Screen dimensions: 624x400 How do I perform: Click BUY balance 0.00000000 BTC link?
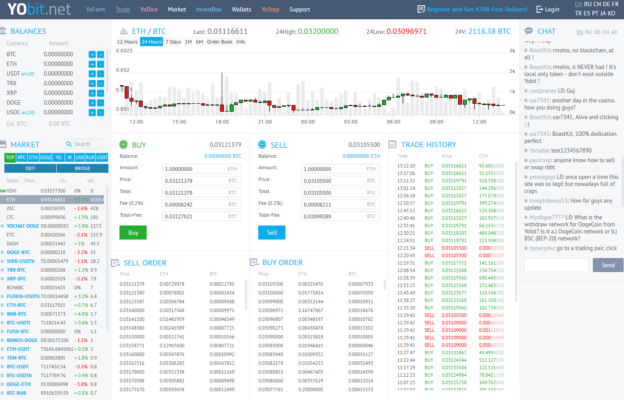pyautogui.click(x=223, y=156)
